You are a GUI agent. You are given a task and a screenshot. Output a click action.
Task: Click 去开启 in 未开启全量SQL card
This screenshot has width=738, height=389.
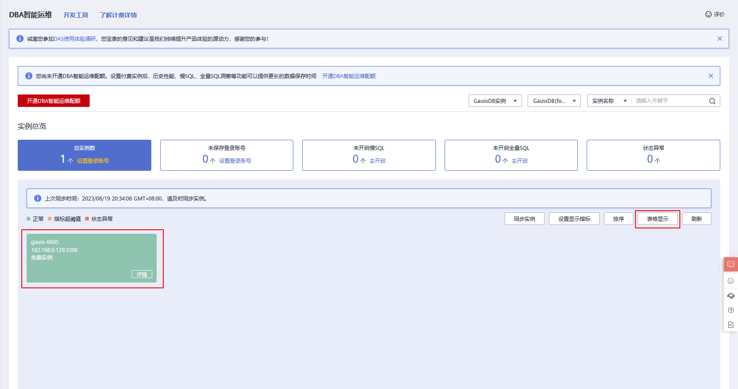click(520, 161)
